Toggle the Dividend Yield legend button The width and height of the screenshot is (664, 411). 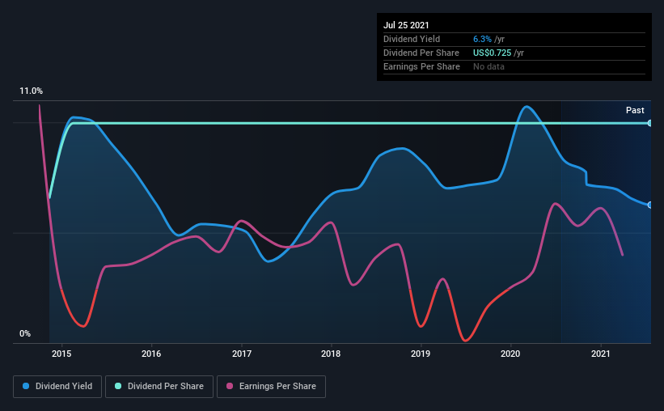coord(57,387)
